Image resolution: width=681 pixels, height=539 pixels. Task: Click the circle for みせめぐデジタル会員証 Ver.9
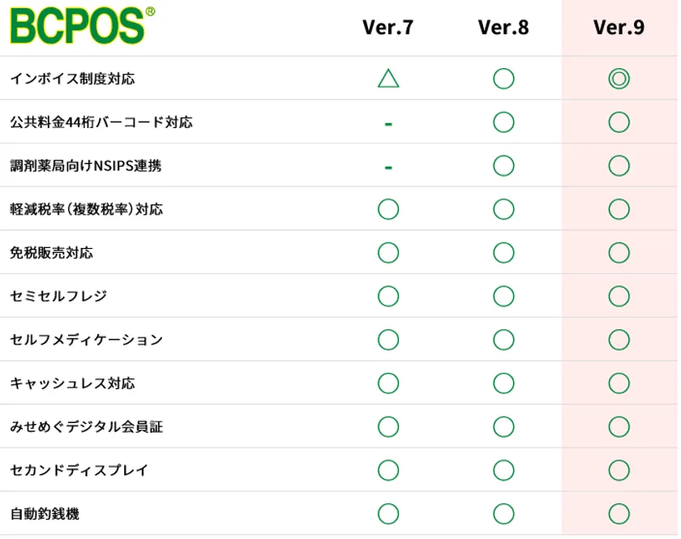[x=619, y=426]
